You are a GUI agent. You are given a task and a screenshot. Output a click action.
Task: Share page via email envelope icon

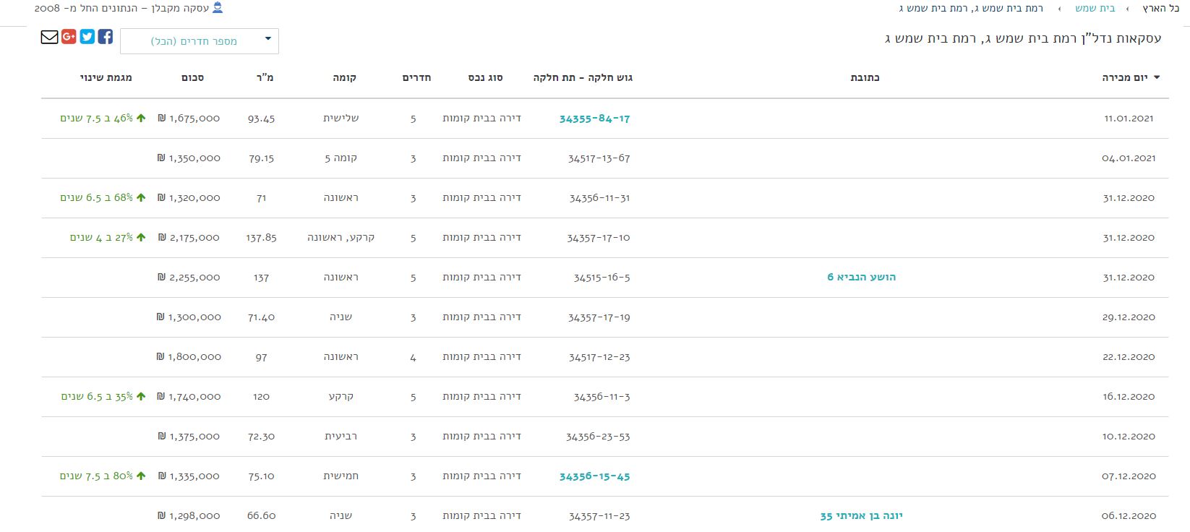[x=49, y=37]
